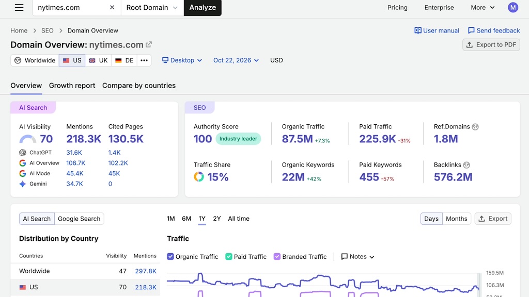Click the Google icon beside AI Mode
This screenshot has height=297, width=529.
click(23, 173)
